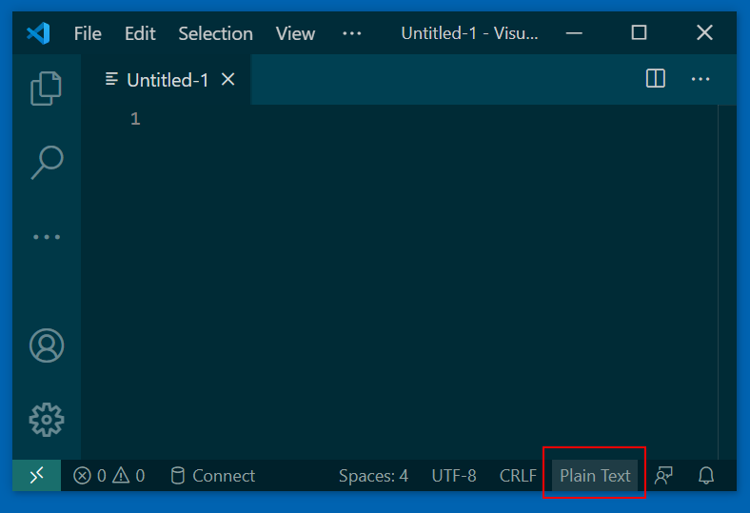Show errors and warnings problems panel
The width and height of the screenshot is (750, 513).
[x=109, y=476]
